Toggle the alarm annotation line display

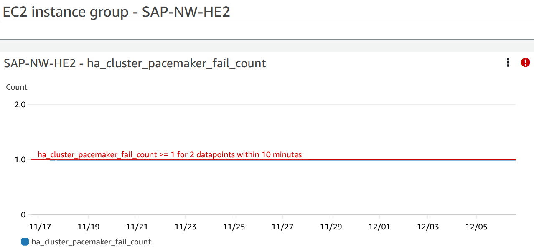[x=169, y=154]
